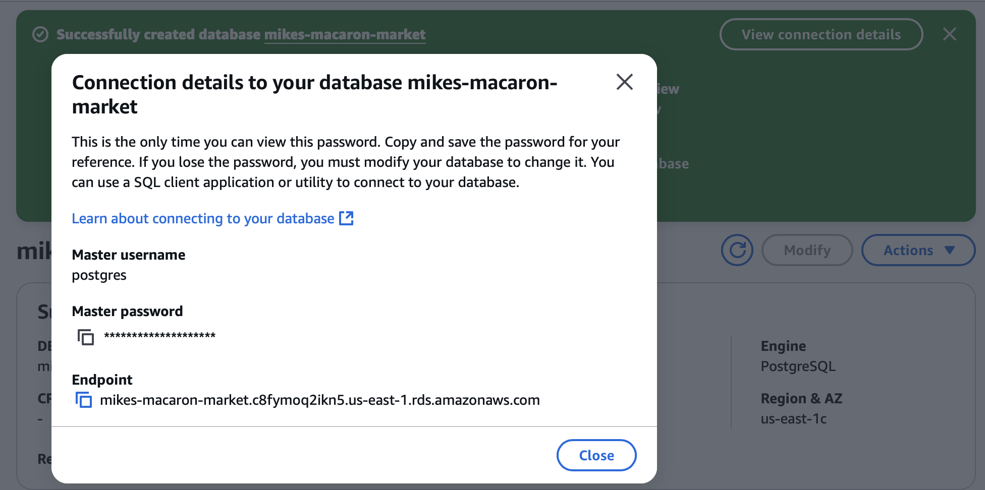The width and height of the screenshot is (985, 490).
Task: Click the external link icon after Learn link
Action: 346,218
